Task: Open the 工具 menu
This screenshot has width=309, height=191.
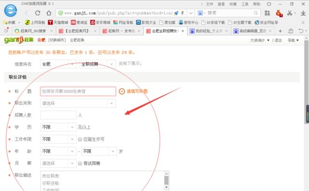Action: (x=245, y=4)
